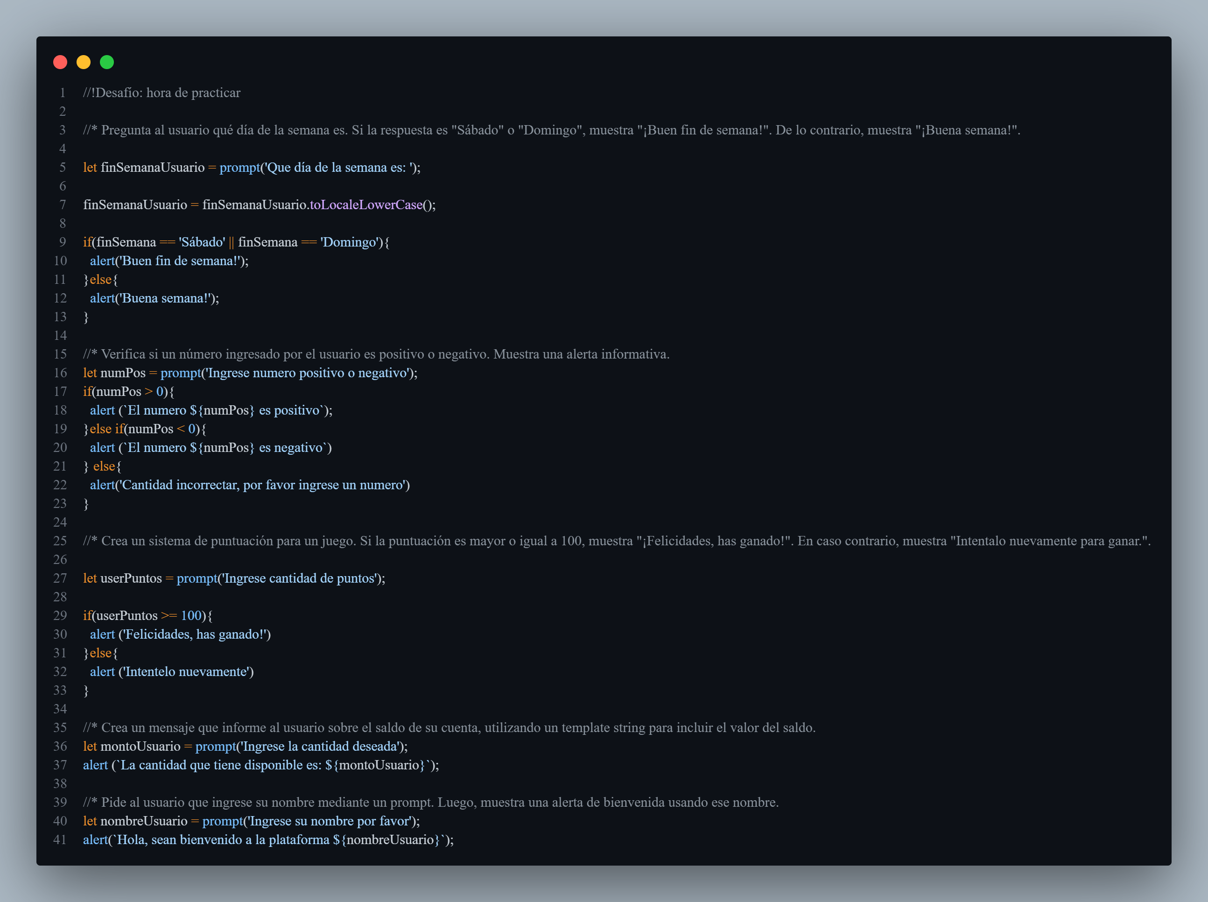Click the '}else{' on line 31
This screenshot has width=1208, height=902.
pyautogui.click(x=100, y=653)
